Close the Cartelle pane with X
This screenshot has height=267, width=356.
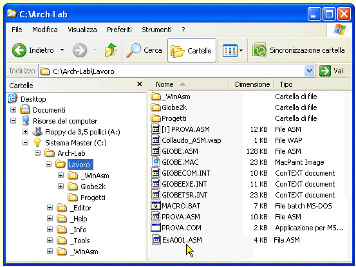click(140, 84)
